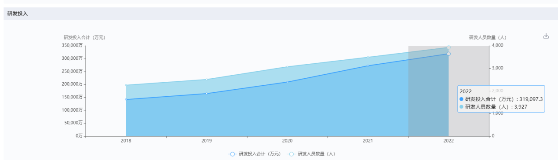Select the 2022 研发投入合计 data point
558x160 pixels.
[x=449, y=54]
